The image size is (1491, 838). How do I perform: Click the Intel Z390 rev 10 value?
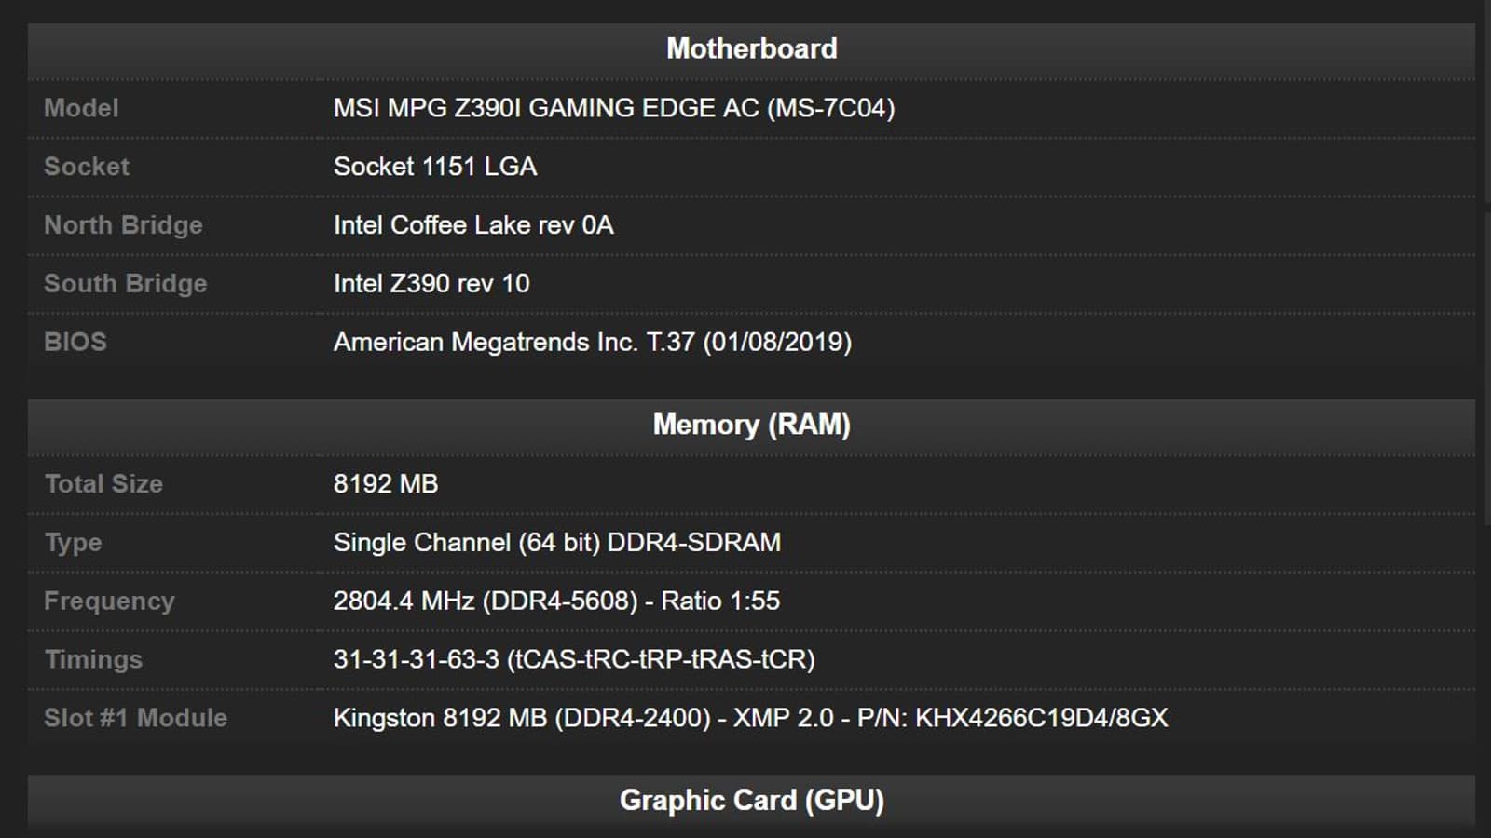coord(431,284)
